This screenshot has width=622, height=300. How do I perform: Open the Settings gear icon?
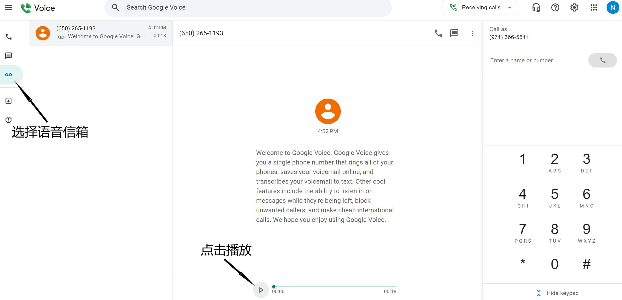coord(574,7)
